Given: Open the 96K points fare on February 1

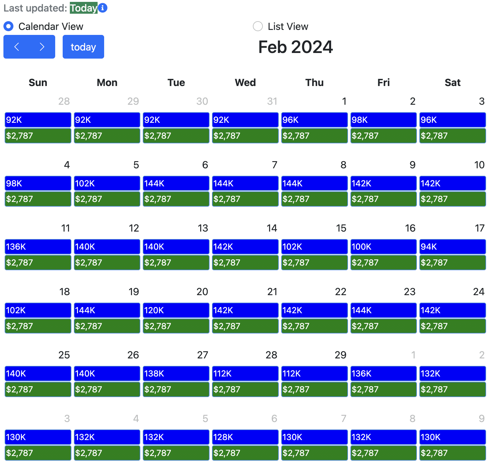Looking at the screenshot, I should 314,120.
